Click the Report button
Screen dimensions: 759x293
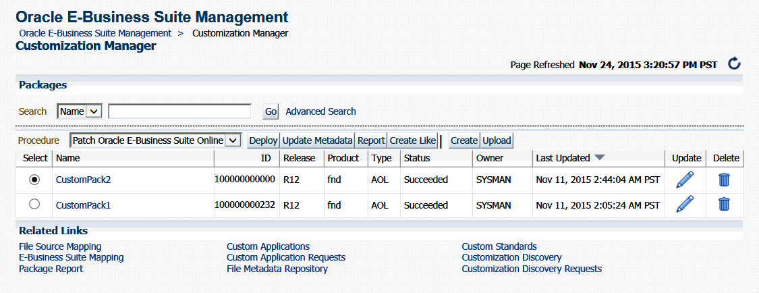(x=371, y=140)
